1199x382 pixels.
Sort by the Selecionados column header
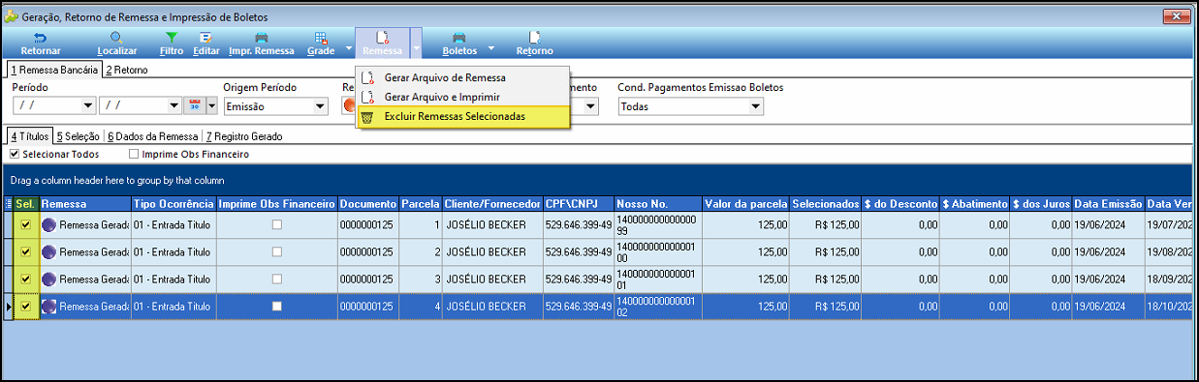pos(826,204)
